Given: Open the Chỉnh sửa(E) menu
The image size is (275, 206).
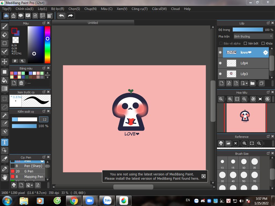Looking at the screenshot, I should click(24, 9).
